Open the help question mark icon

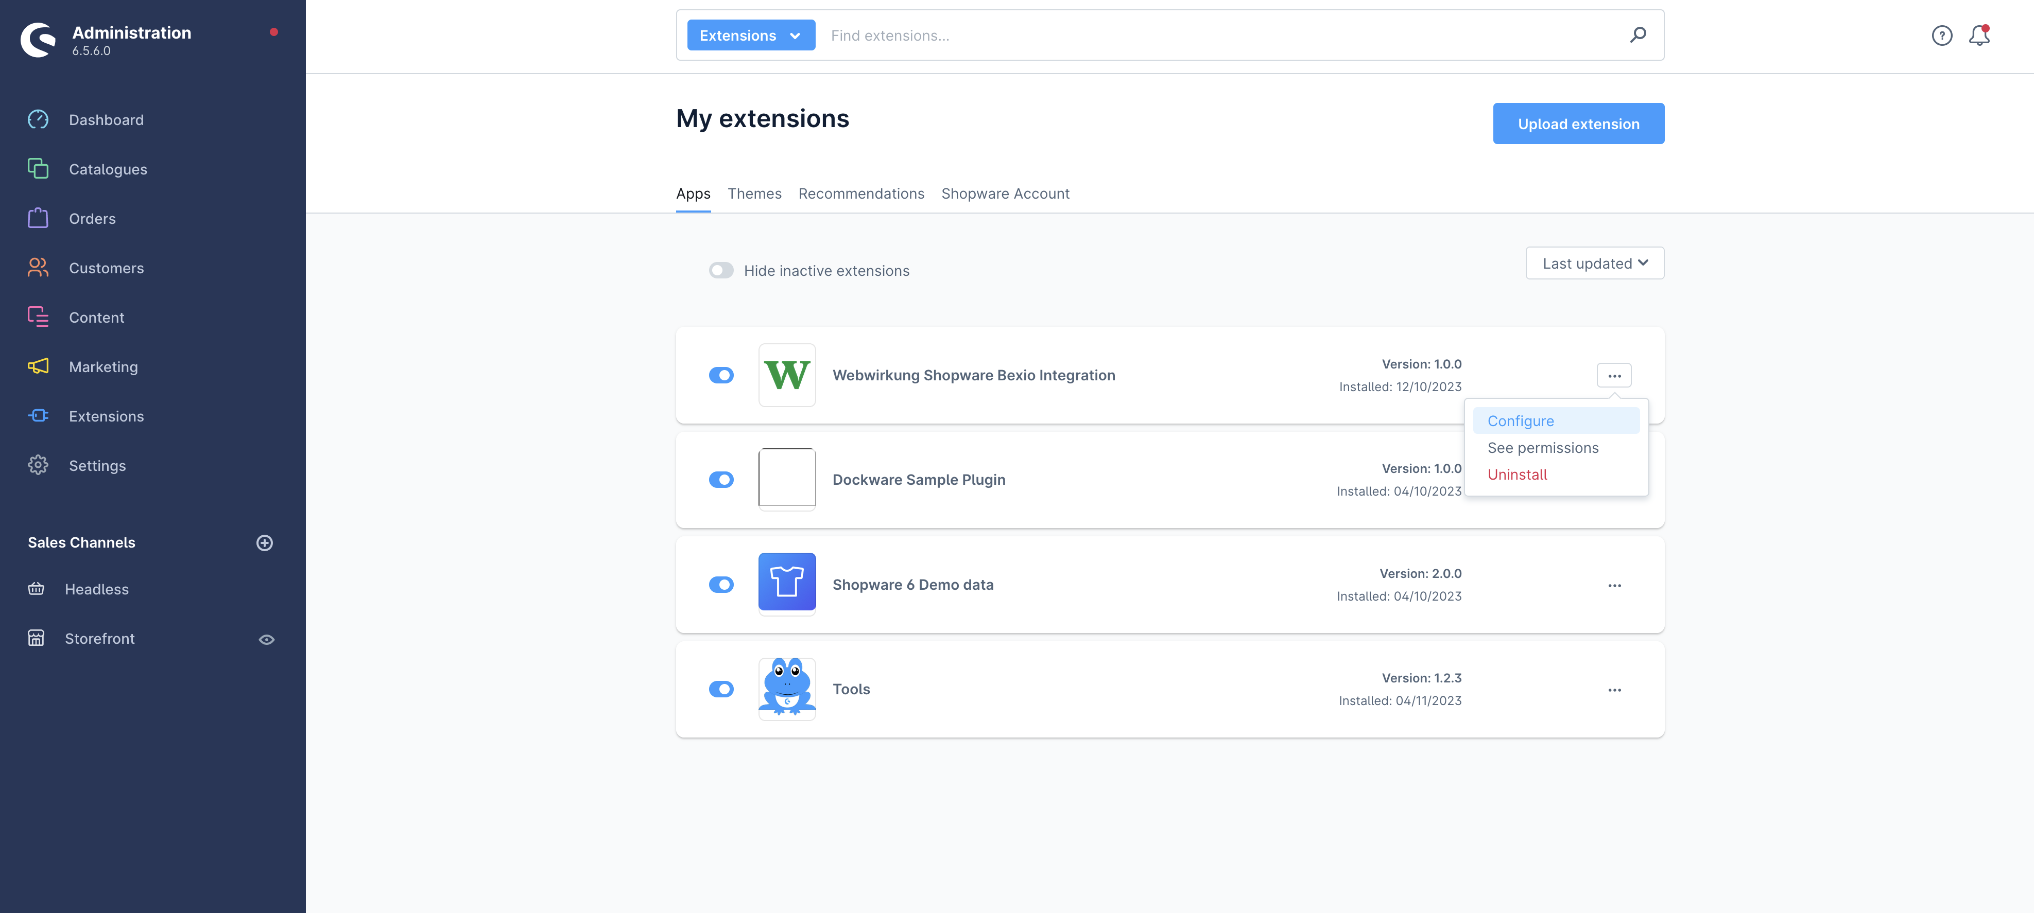[1942, 34]
